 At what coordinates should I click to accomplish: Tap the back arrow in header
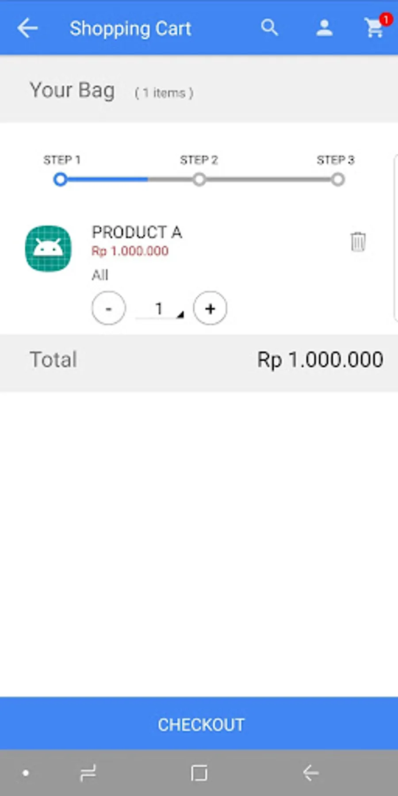coord(27,28)
